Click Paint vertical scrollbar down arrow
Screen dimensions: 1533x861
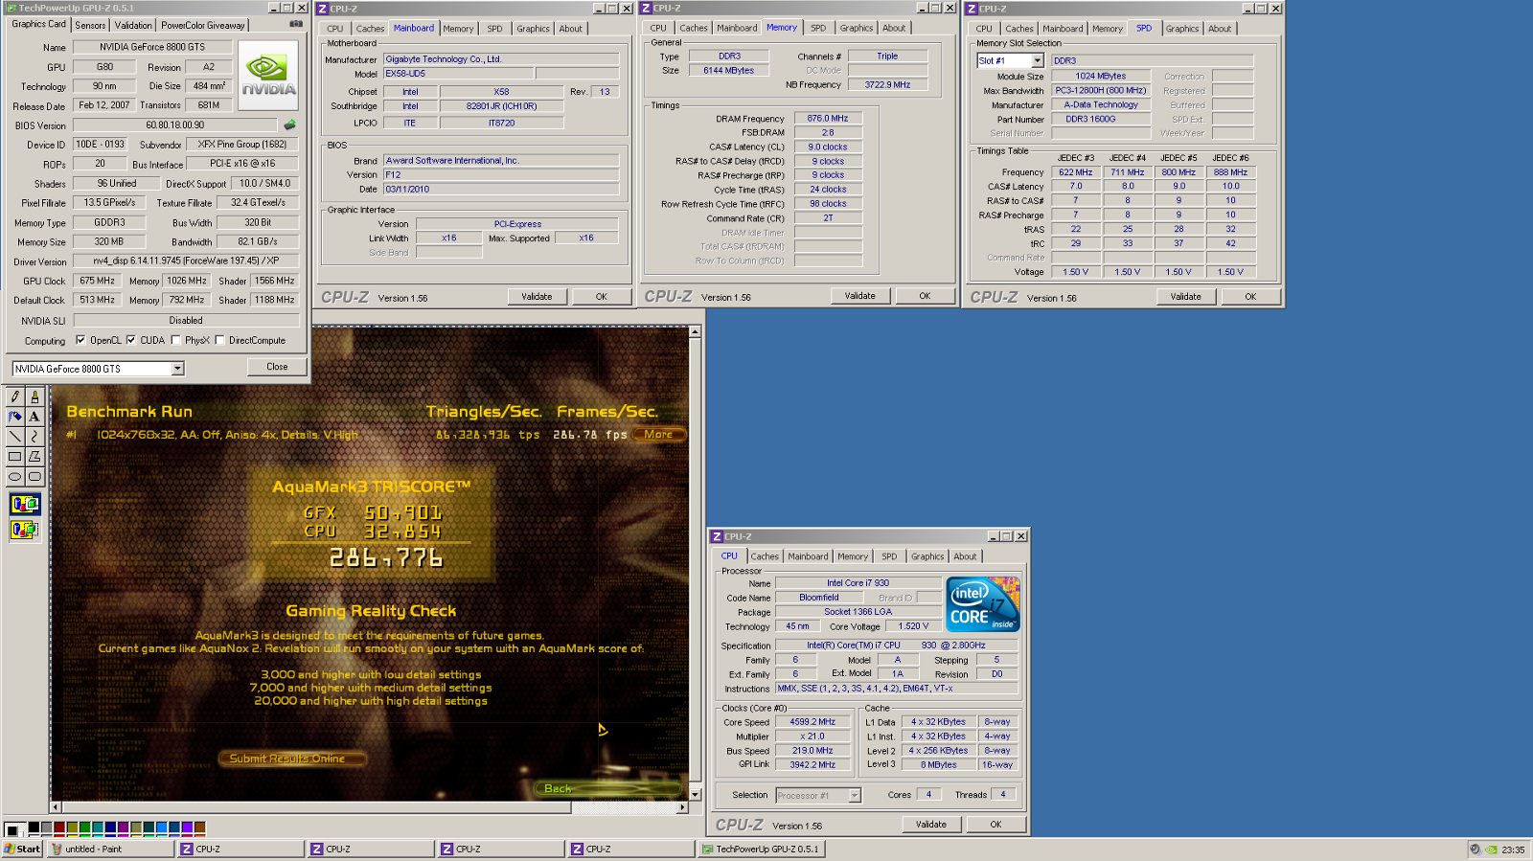[x=696, y=794]
